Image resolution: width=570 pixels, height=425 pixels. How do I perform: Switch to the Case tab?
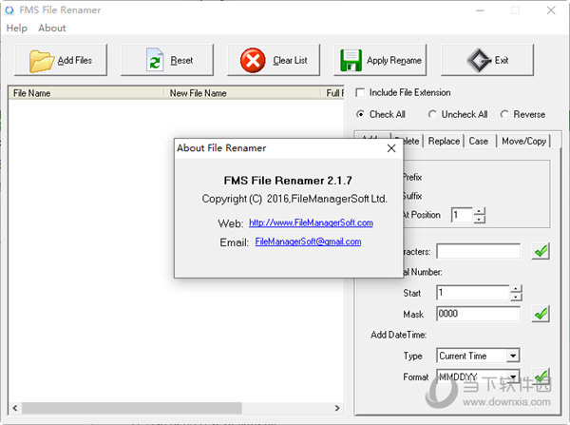(x=479, y=141)
